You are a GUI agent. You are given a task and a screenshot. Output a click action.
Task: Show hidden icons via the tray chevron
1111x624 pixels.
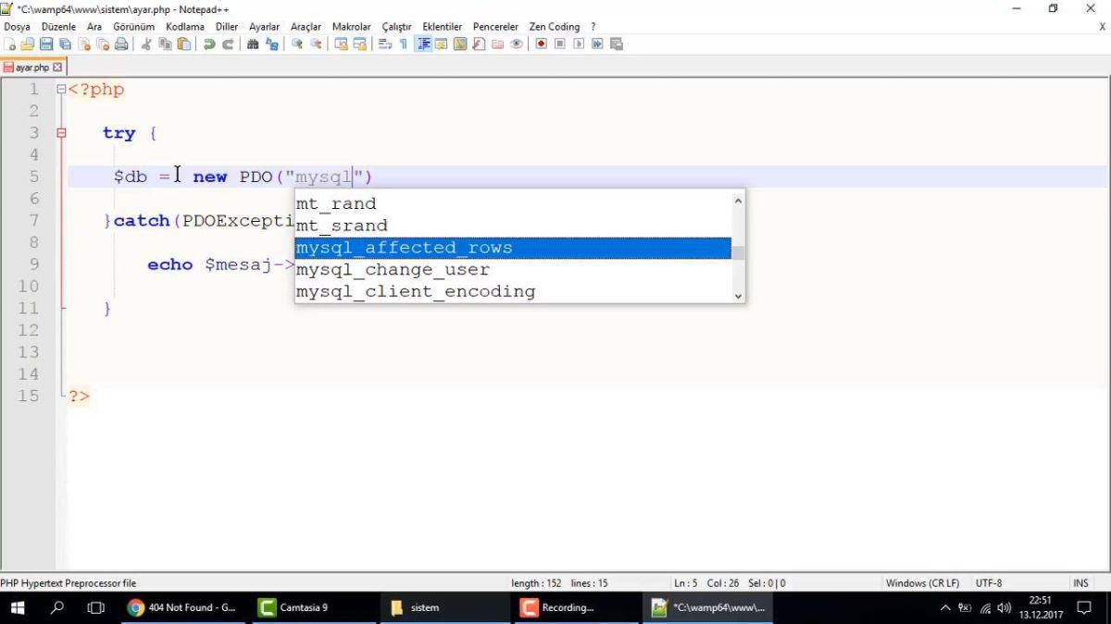(x=944, y=608)
